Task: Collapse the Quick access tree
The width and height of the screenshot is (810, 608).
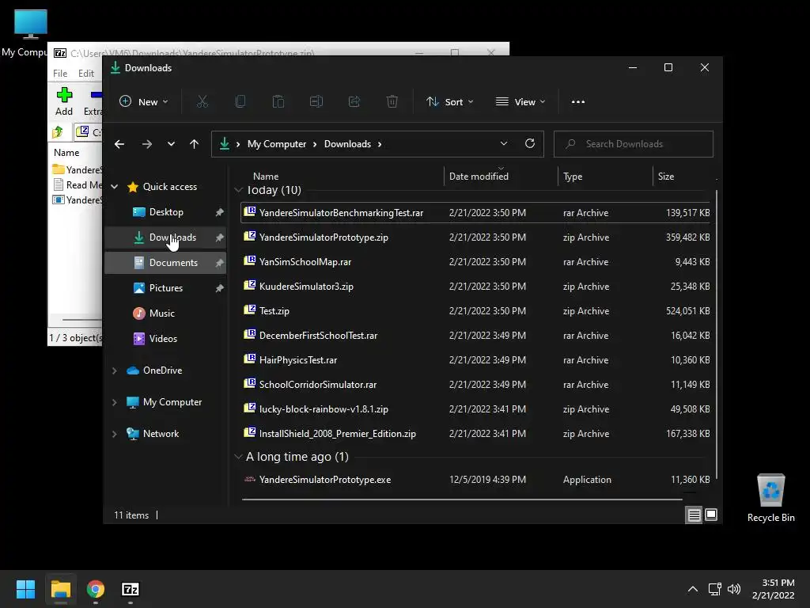Action: coord(114,187)
